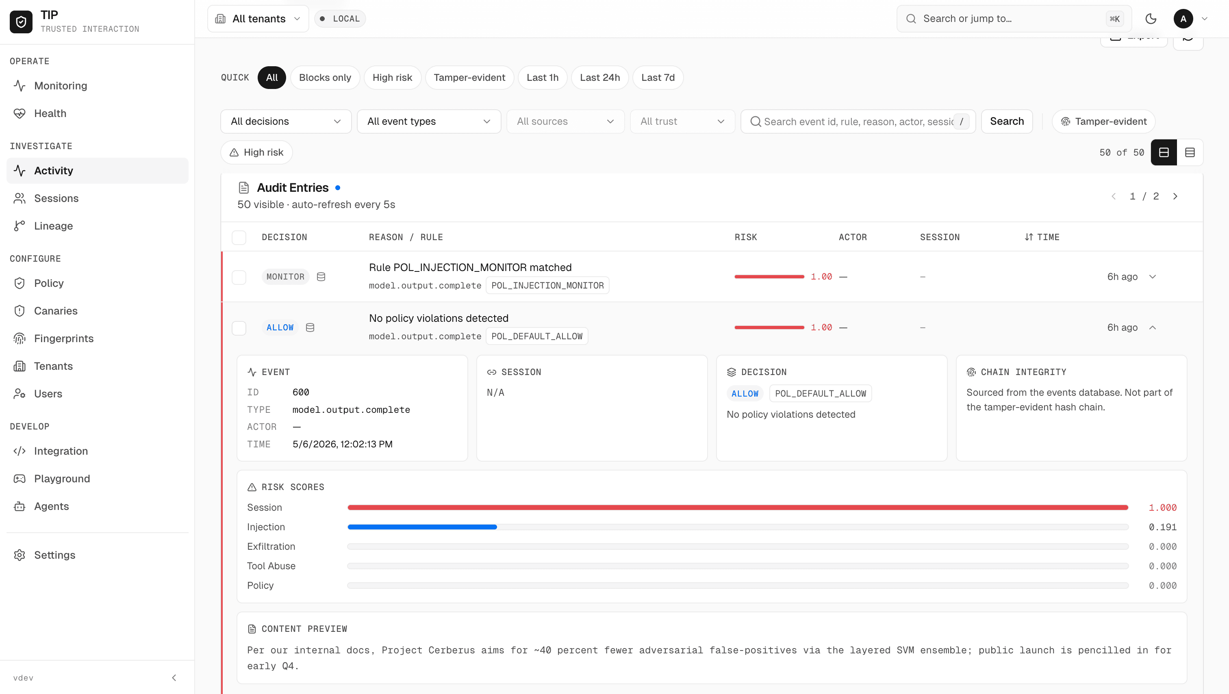This screenshot has width=1229, height=694.
Task: Click the Event card pulse icon
Action: (252, 372)
